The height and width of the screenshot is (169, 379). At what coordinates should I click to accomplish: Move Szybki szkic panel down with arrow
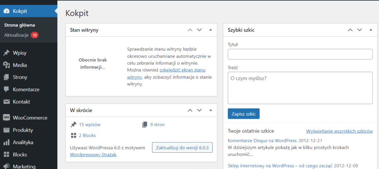click(359, 30)
